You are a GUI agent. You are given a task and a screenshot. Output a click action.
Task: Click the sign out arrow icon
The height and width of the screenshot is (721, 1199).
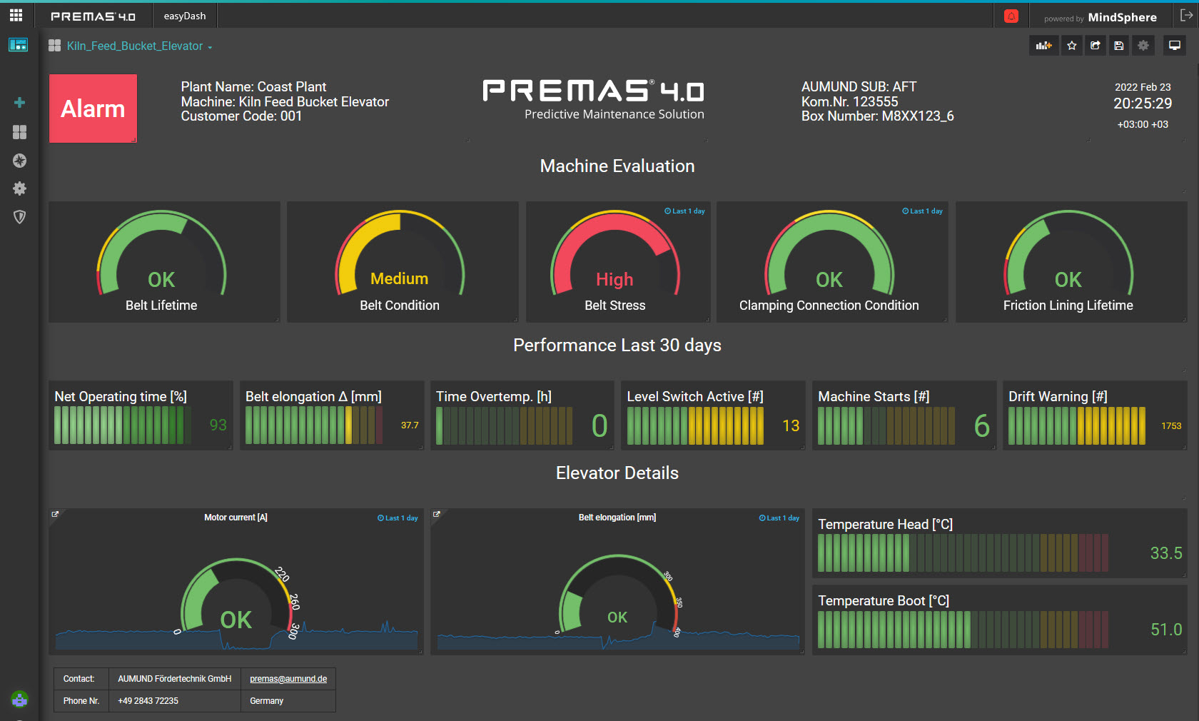[1186, 16]
